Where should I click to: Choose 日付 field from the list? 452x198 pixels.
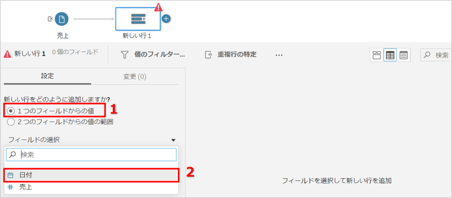click(91, 175)
